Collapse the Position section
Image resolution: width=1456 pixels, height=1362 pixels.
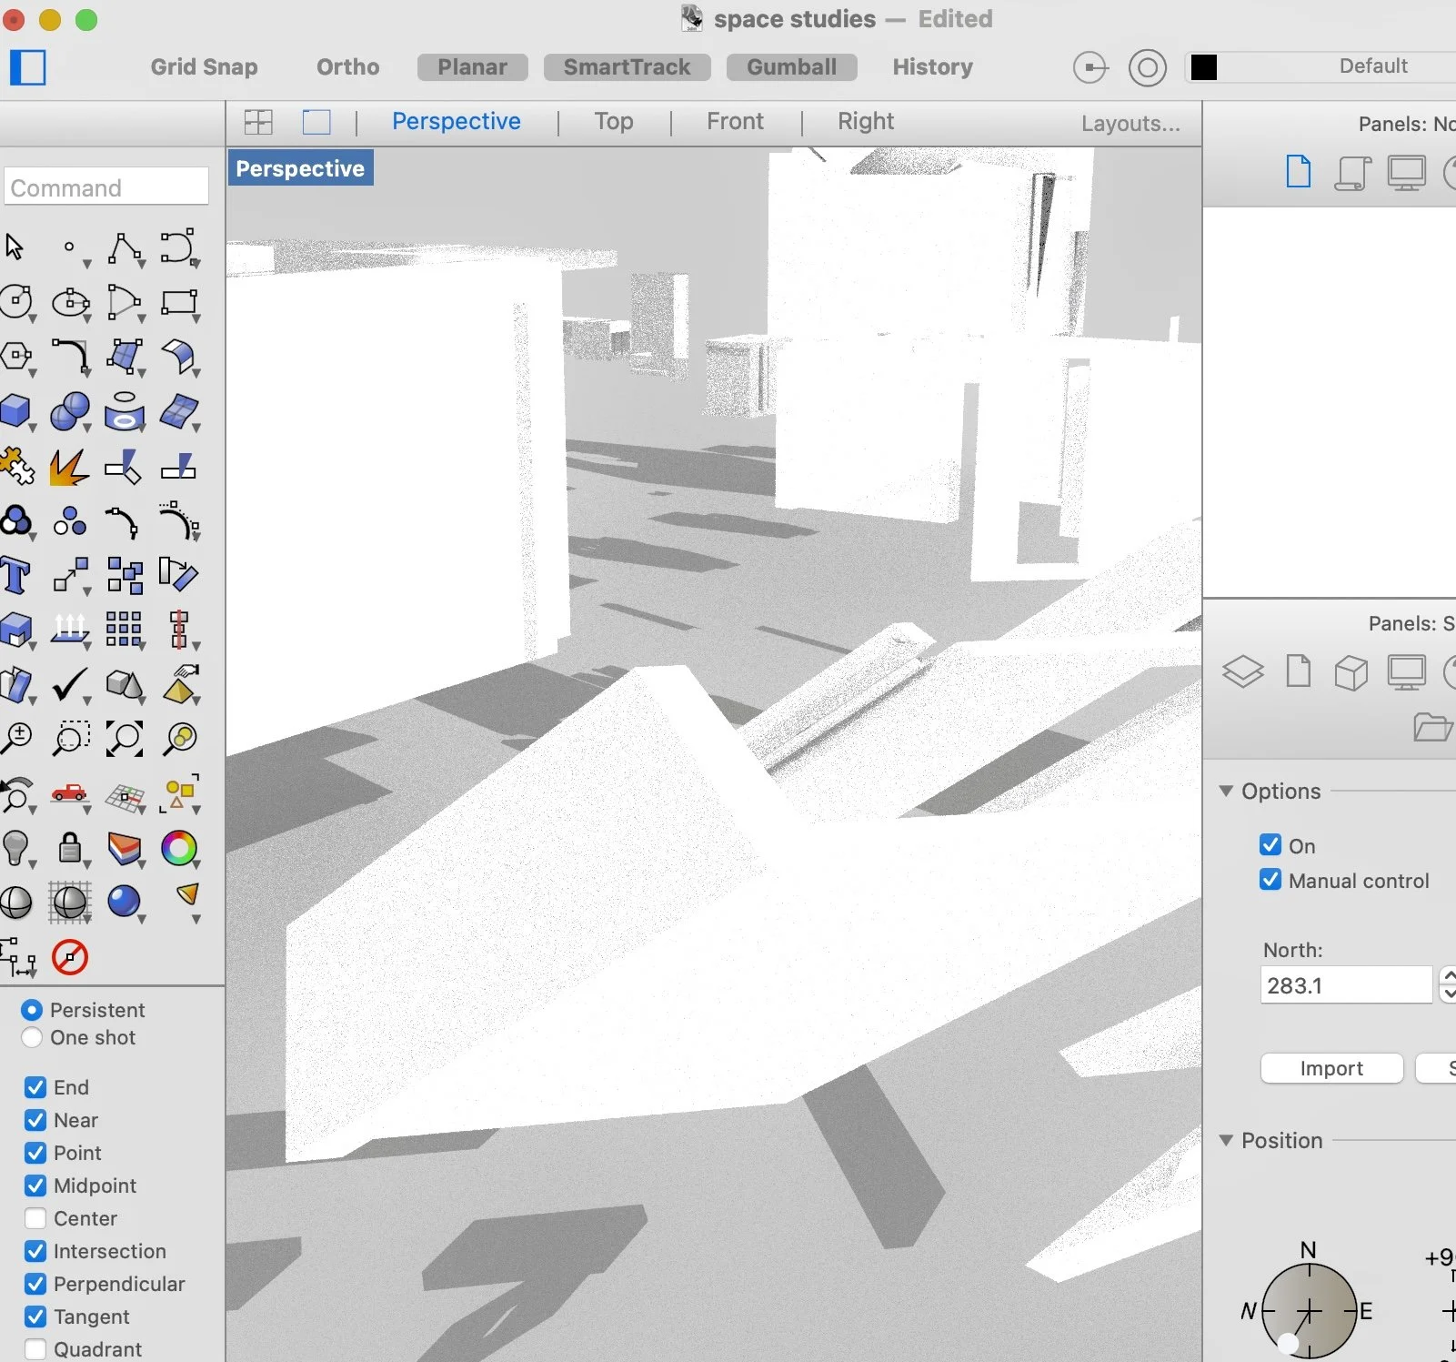click(1226, 1140)
